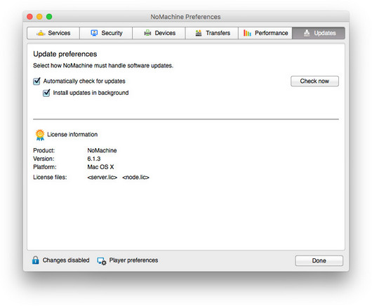Click the Done button

tap(319, 260)
